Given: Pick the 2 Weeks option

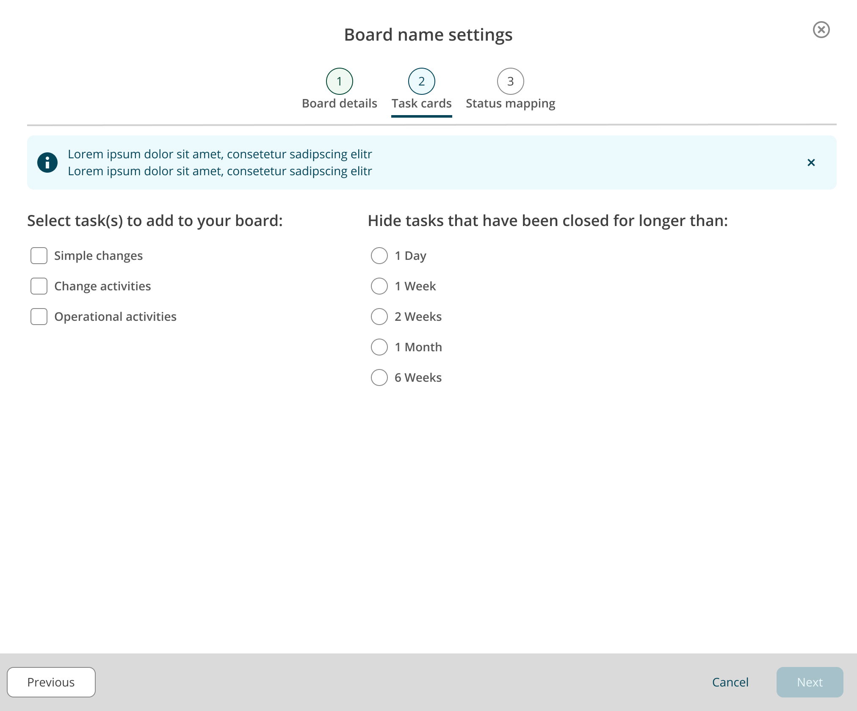Looking at the screenshot, I should coord(379,317).
